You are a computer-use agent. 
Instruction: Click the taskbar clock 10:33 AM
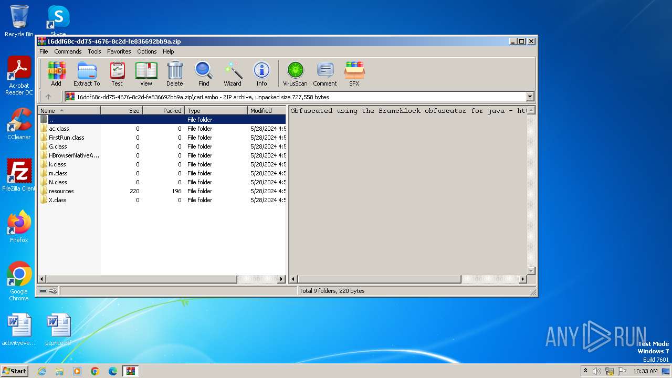point(645,371)
